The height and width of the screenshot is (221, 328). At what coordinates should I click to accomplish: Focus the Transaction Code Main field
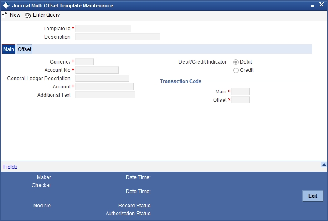click(241, 92)
